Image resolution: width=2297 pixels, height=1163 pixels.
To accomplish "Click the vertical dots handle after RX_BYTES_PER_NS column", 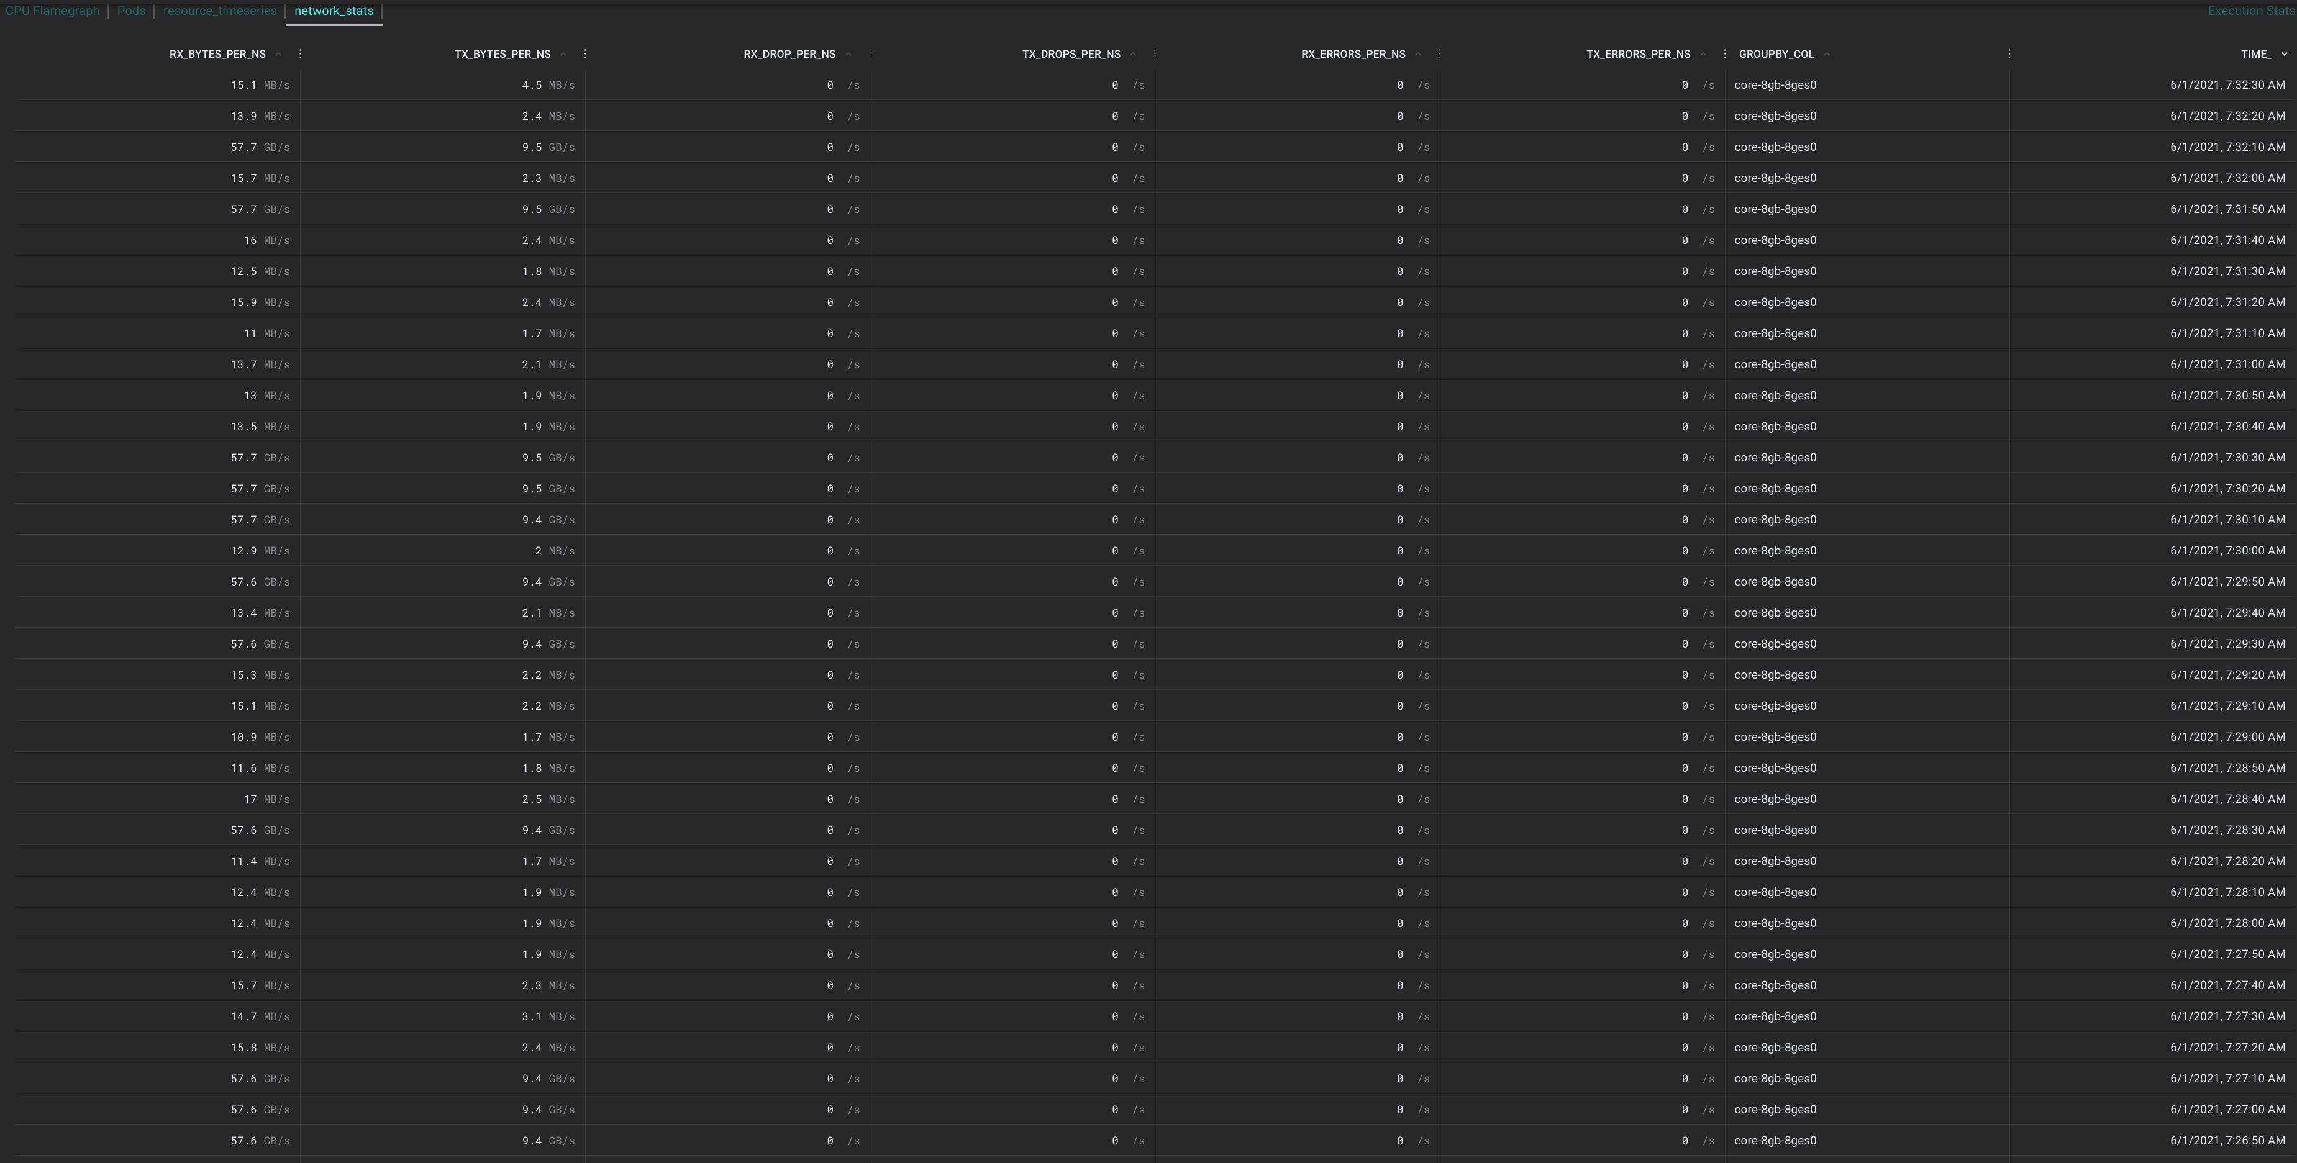I will click(x=299, y=55).
